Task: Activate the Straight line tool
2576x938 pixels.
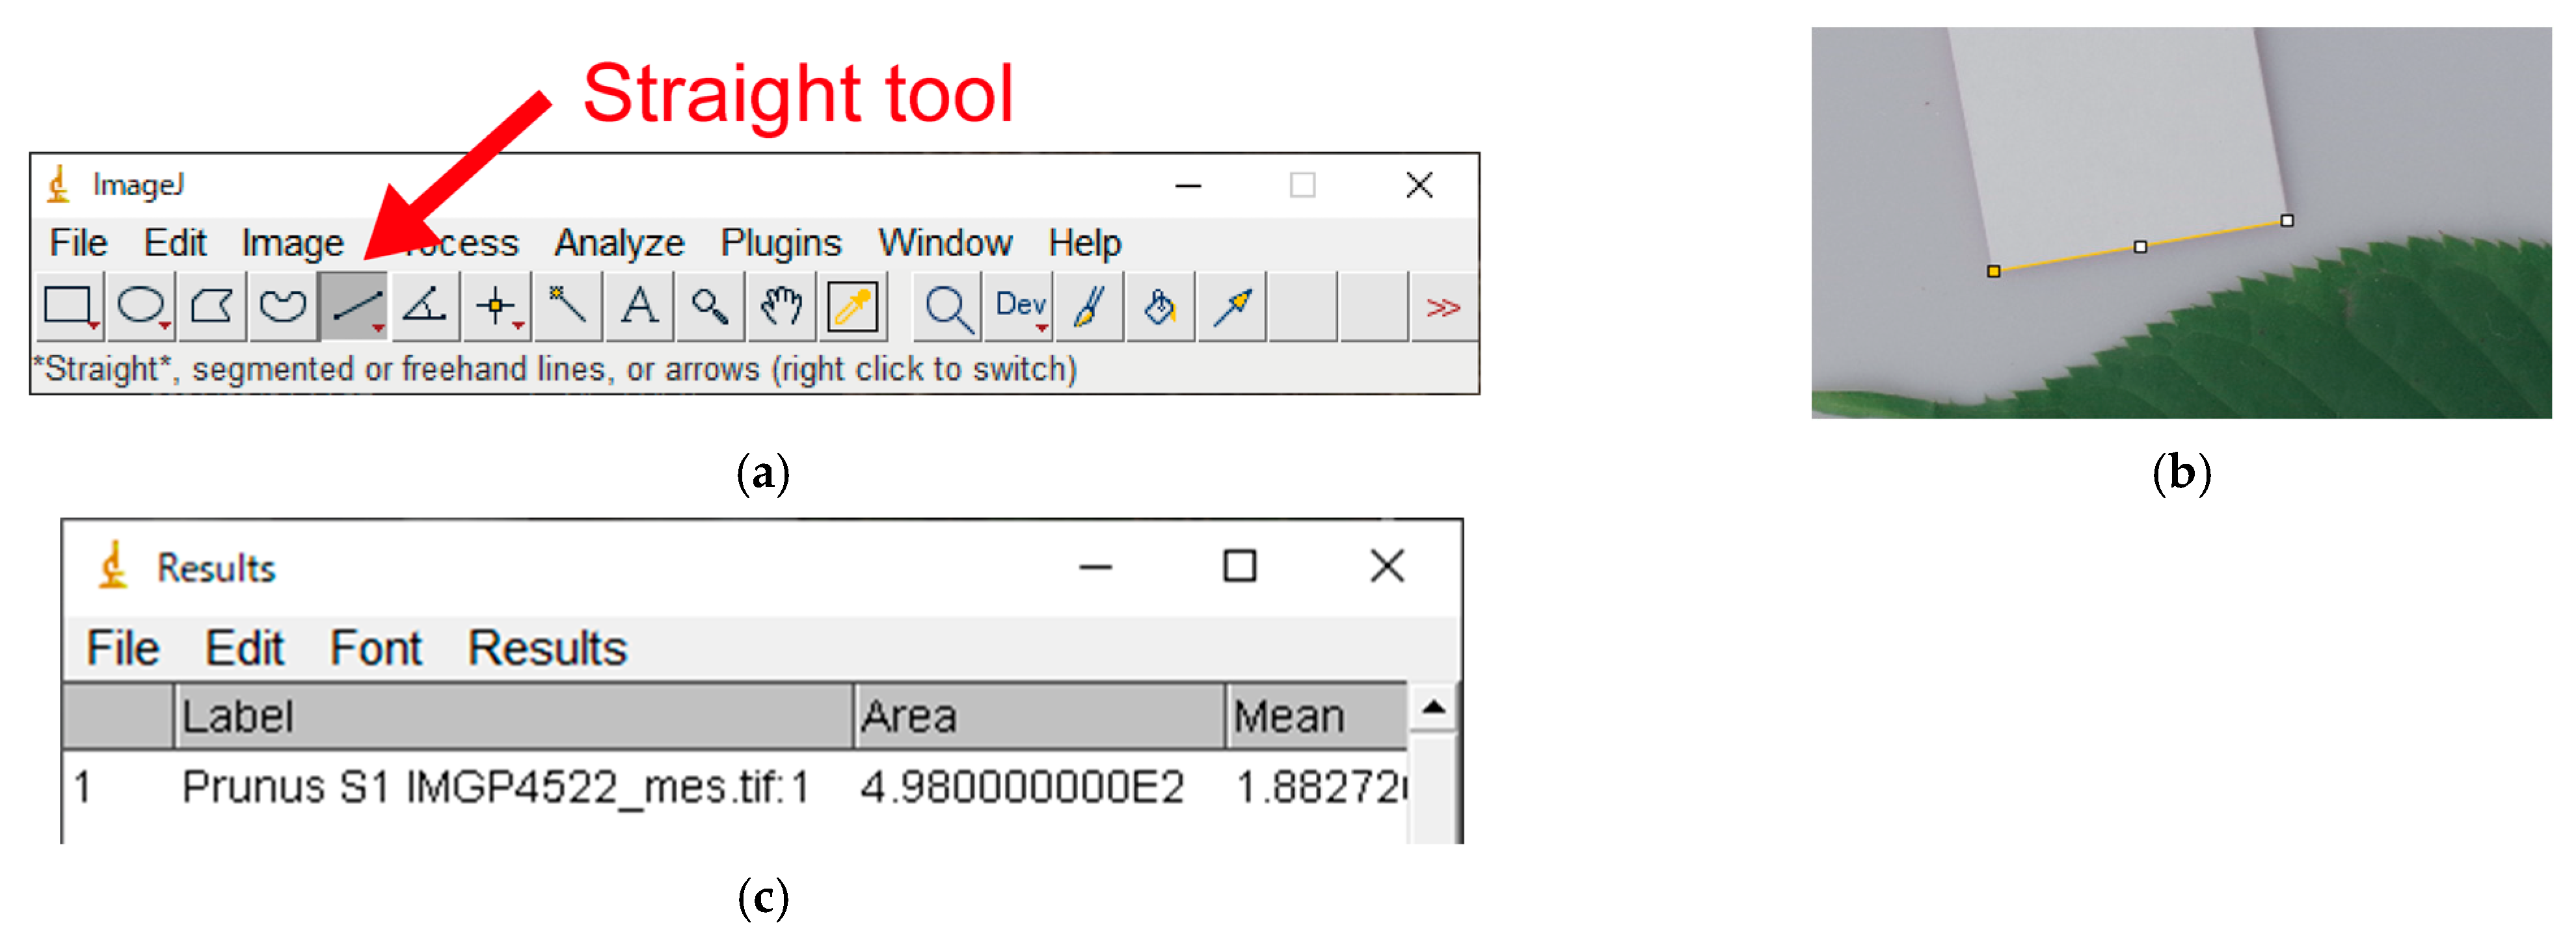Action: tap(355, 306)
